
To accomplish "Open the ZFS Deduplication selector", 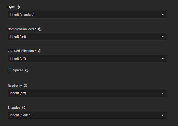I will (x=87, y=59).
